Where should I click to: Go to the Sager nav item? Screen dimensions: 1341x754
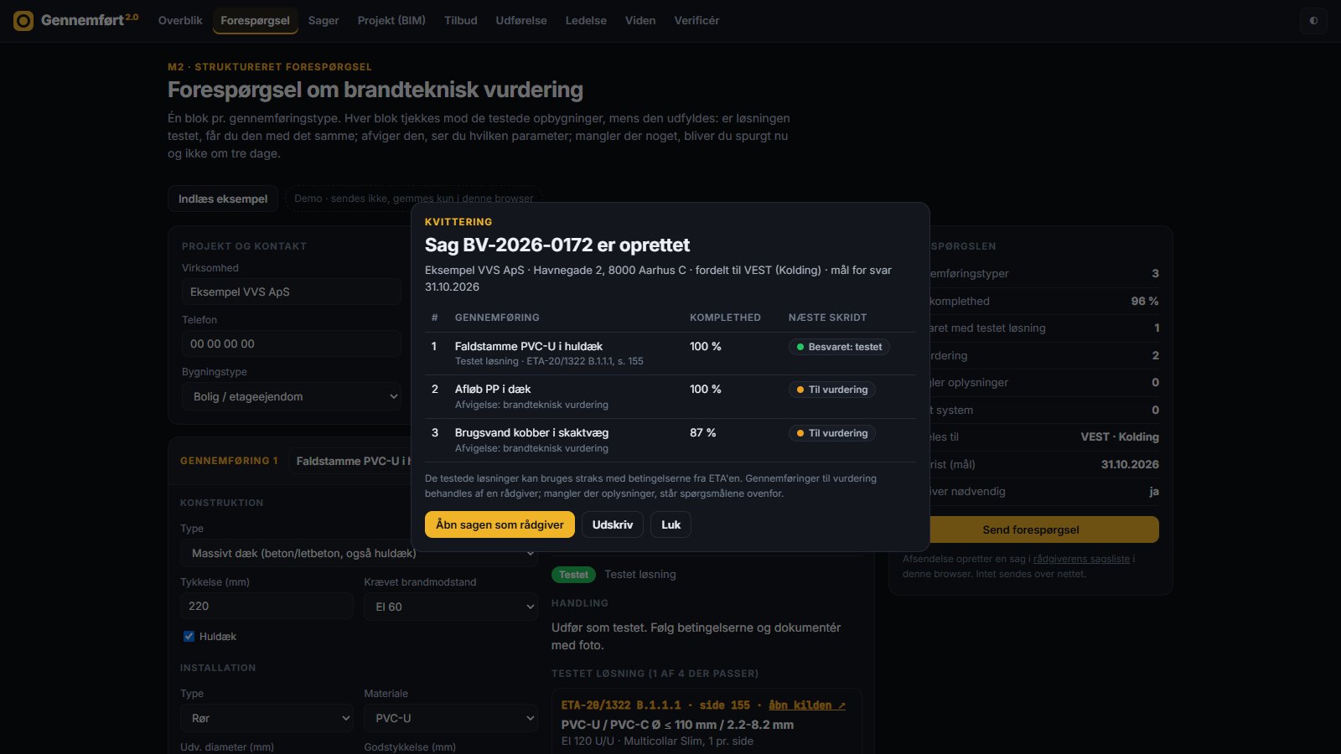[324, 20]
